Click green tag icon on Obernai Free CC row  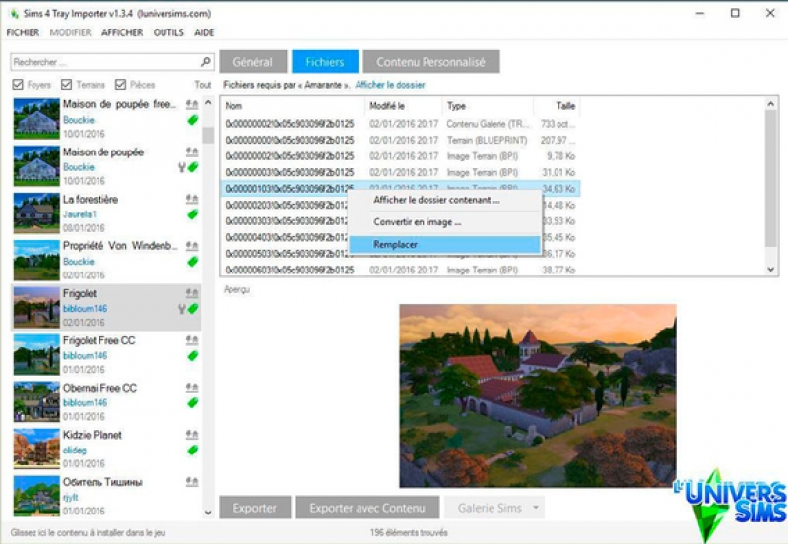(x=192, y=403)
